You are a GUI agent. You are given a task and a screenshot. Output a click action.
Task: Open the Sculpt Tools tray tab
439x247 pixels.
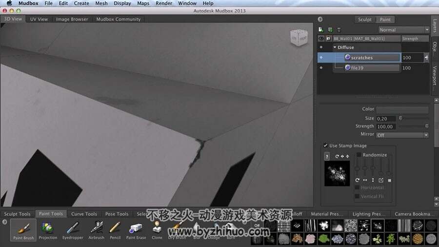click(x=17, y=214)
